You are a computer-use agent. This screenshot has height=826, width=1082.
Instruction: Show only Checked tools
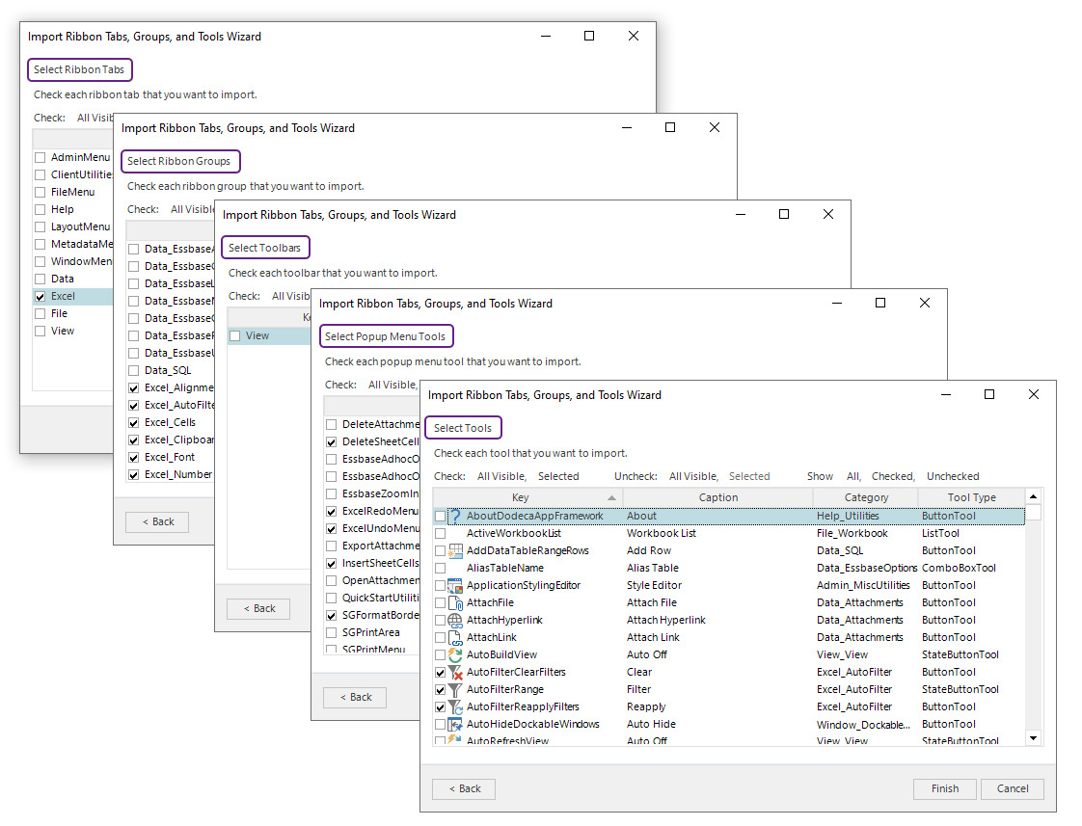(x=893, y=476)
